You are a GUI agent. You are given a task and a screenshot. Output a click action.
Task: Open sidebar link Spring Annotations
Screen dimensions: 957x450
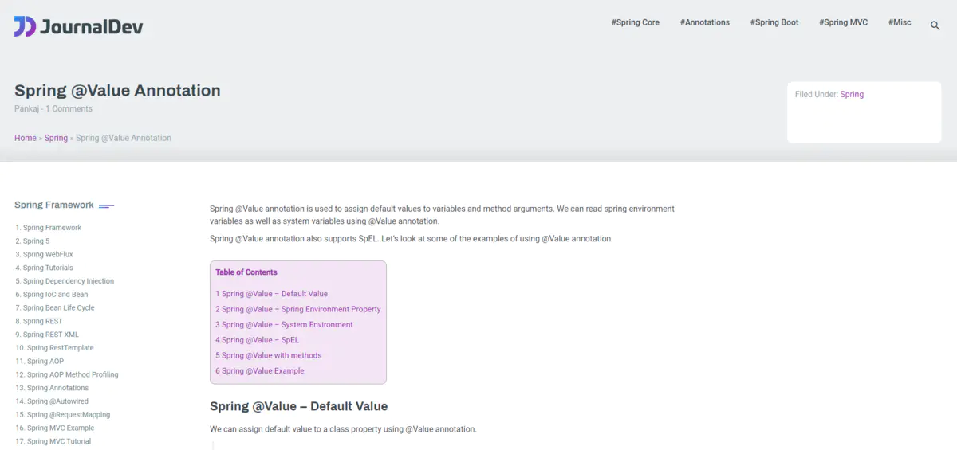coord(57,388)
